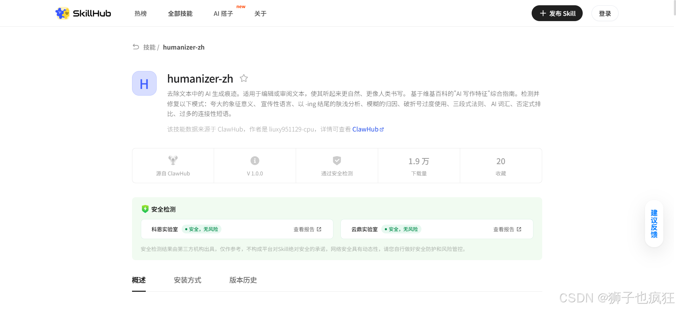View 云鼎实验室 security report

507,229
